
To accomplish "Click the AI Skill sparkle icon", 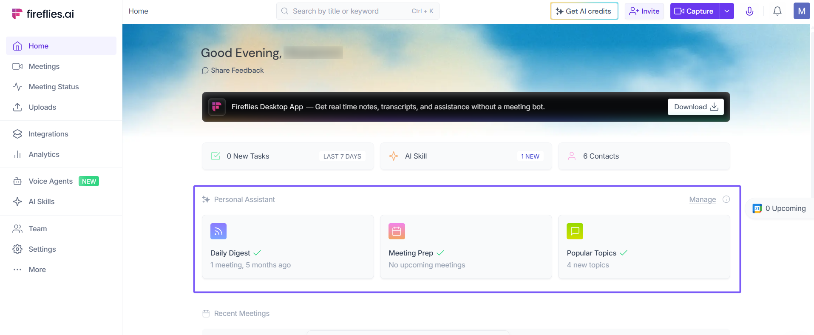I will click(x=394, y=156).
